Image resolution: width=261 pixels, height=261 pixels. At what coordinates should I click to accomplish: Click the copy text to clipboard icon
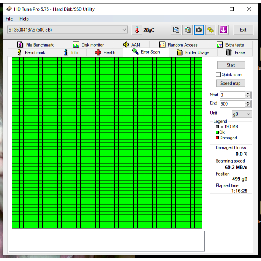[176, 30]
